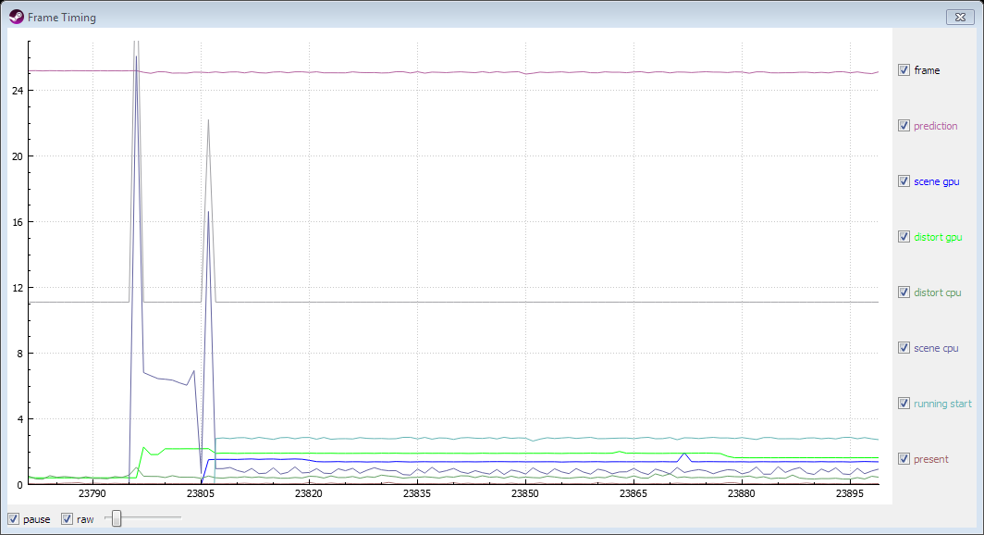Toggle the pause checkbox
Image resolution: width=984 pixels, height=535 pixels.
(13, 519)
